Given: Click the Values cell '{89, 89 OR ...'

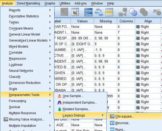Looking at the screenshot, I should click(82, 38).
